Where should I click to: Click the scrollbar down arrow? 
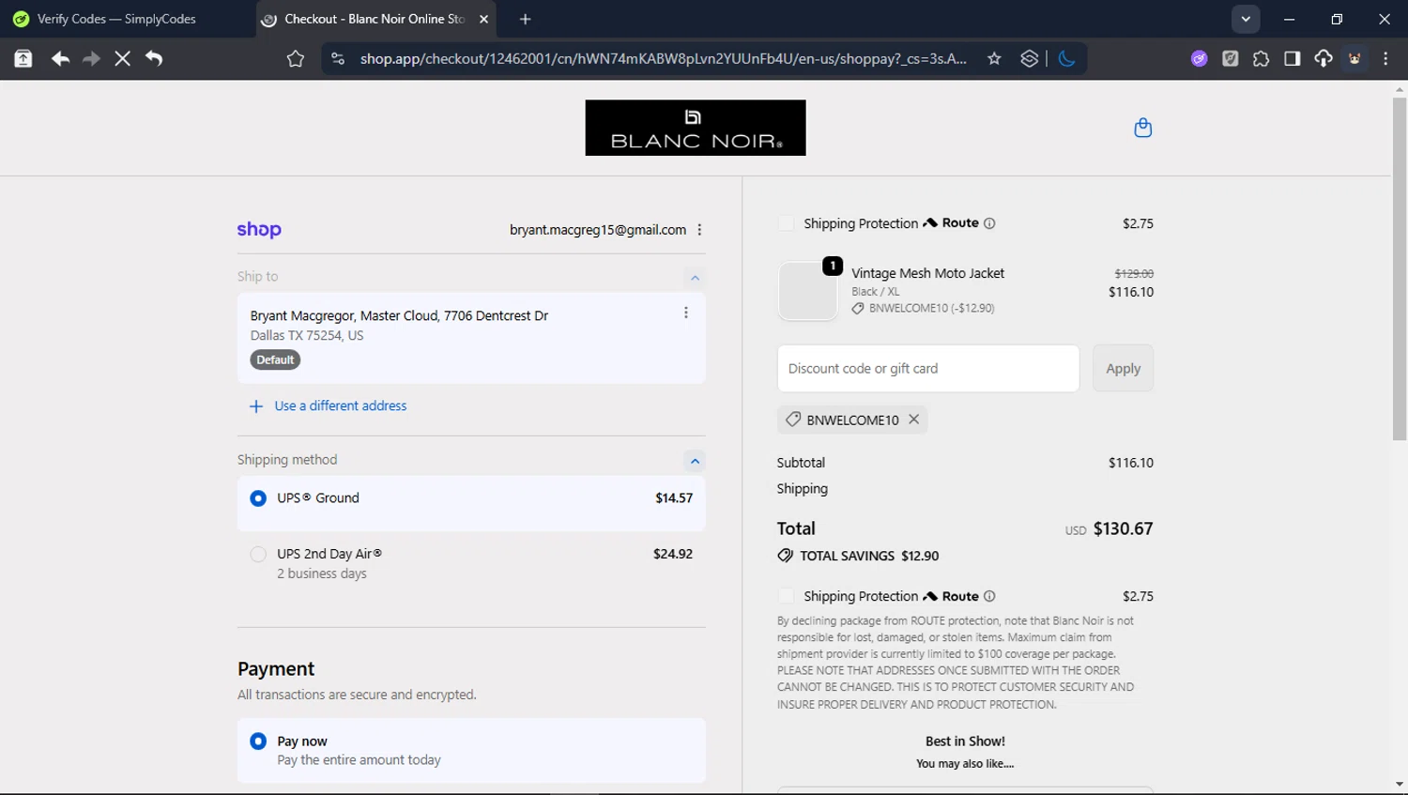[1400, 785]
